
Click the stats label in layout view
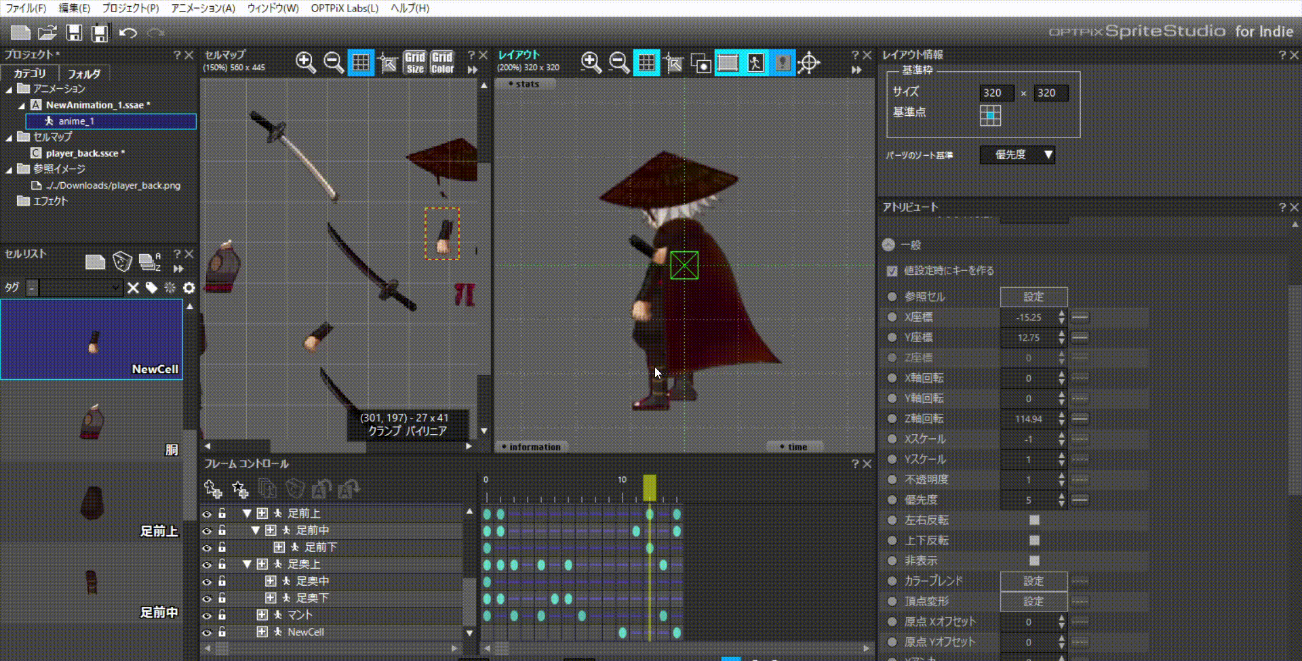[527, 84]
